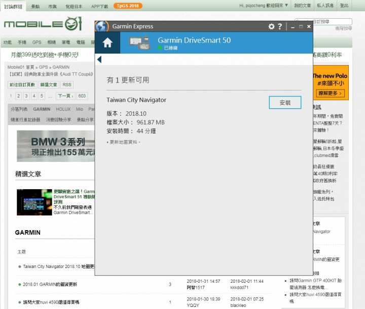365x309 pixels.
Task: Go to forum page 3
Action: coord(26,96)
